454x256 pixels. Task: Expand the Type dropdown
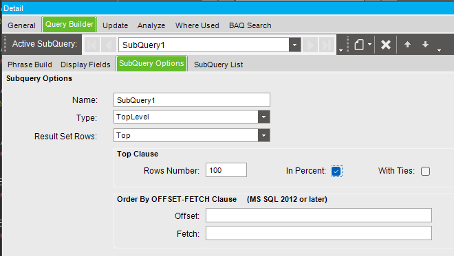[x=263, y=117]
